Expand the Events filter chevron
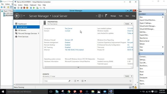The height and width of the screenshot is (94, 167). (x=130, y=81)
